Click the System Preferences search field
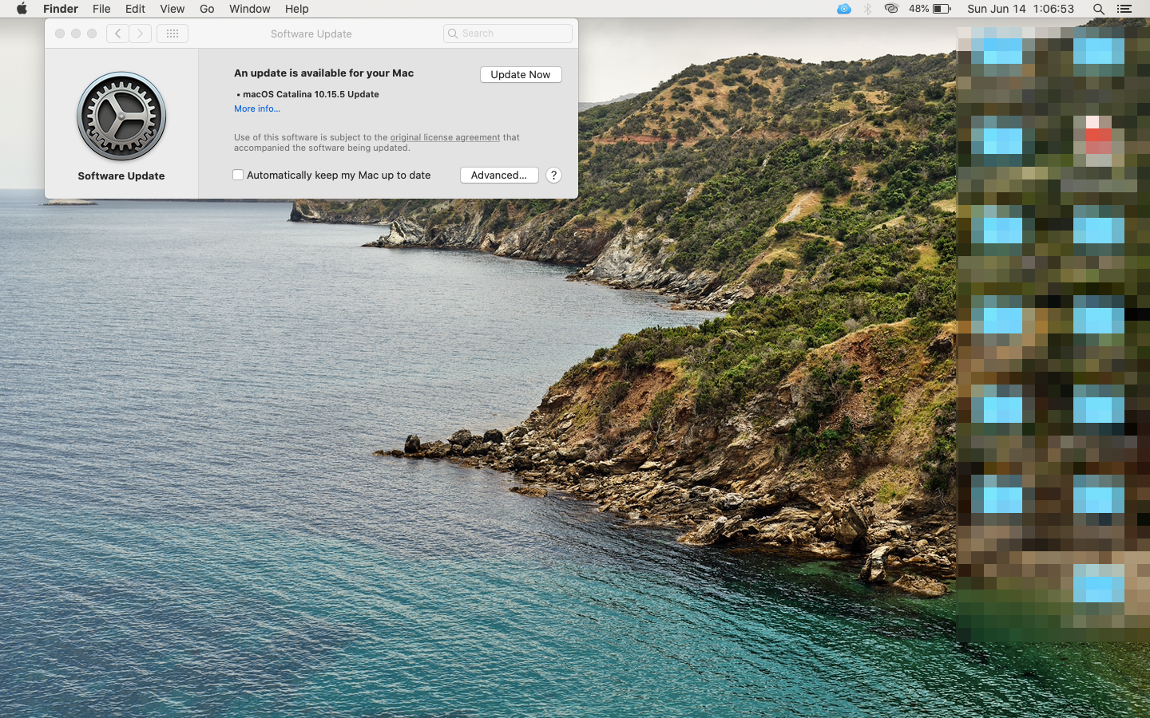Screen dimensions: 1150x718 tap(508, 34)
